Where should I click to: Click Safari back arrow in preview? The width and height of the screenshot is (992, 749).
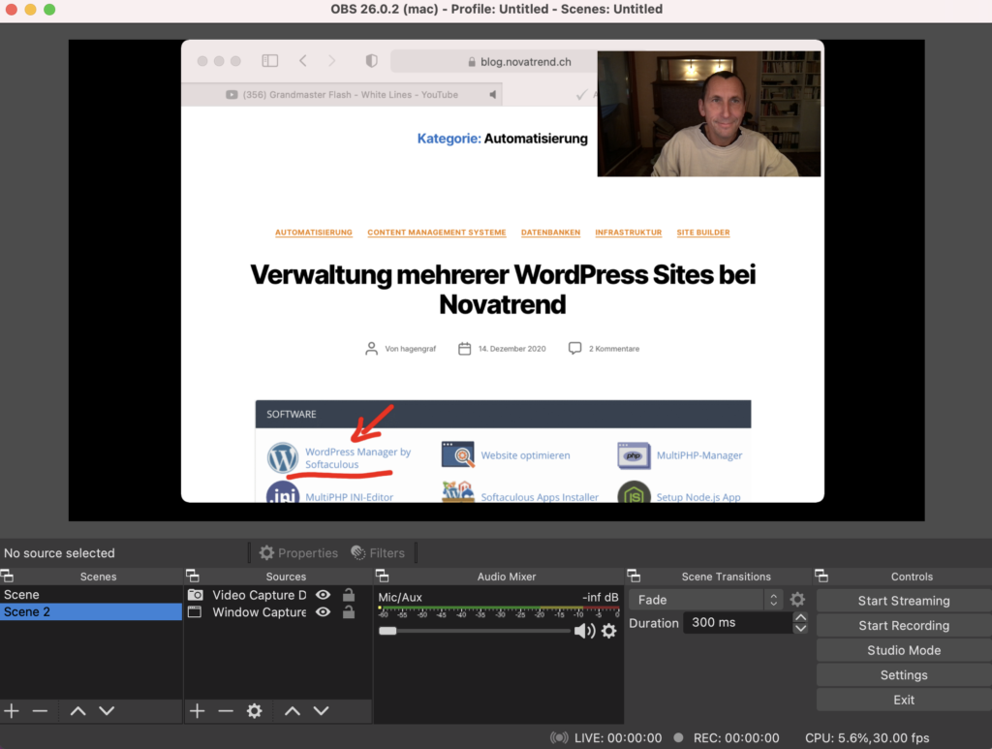[303, 61]
